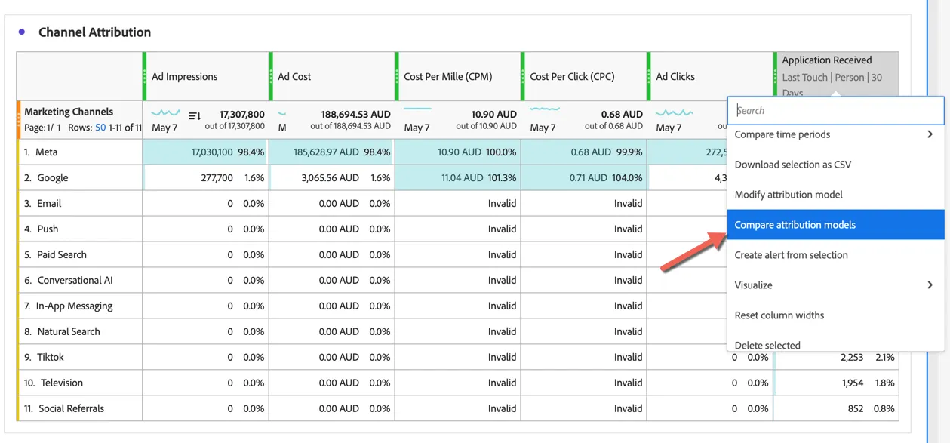Open Compare time periods submenu

[835, 134]
